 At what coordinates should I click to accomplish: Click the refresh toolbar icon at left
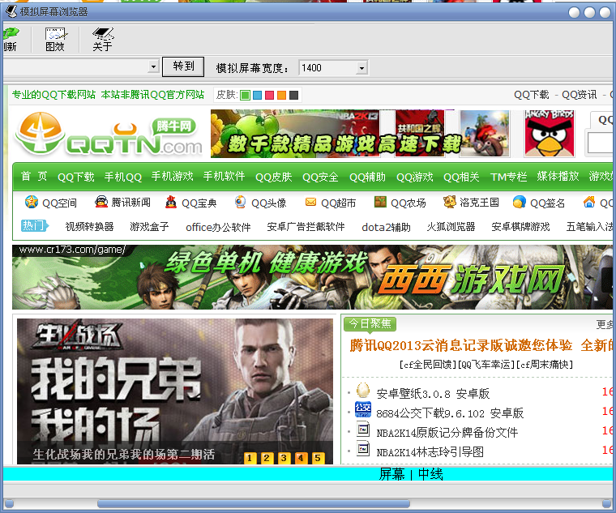(11, 39)
